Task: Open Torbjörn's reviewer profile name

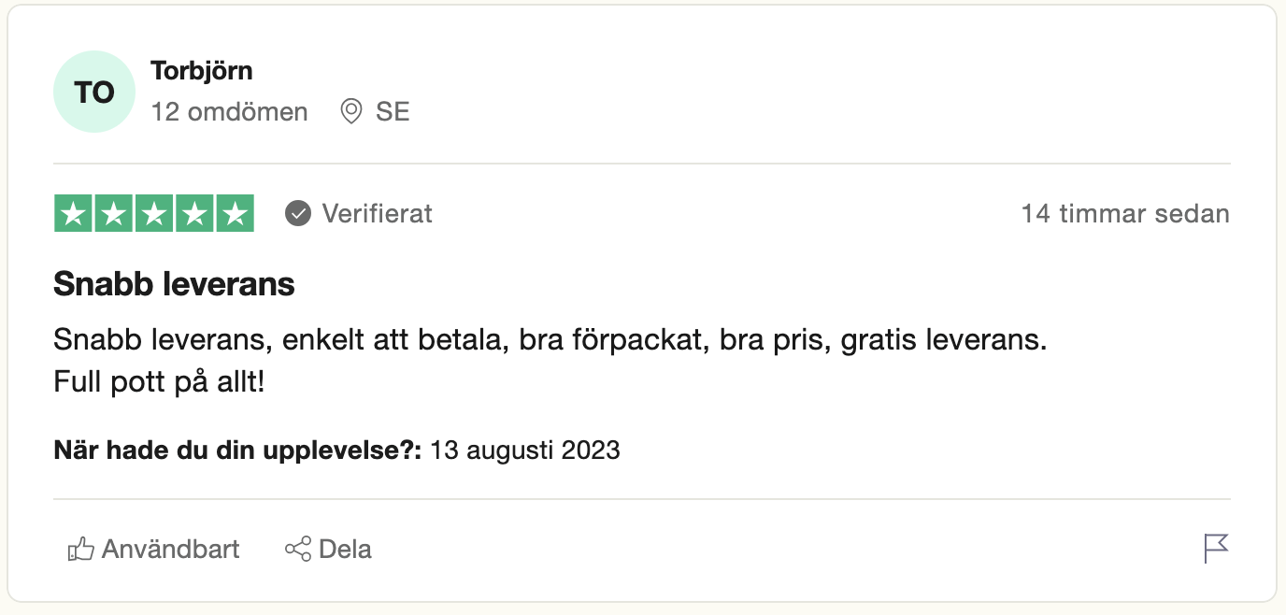Action: [x=201, y=70]
